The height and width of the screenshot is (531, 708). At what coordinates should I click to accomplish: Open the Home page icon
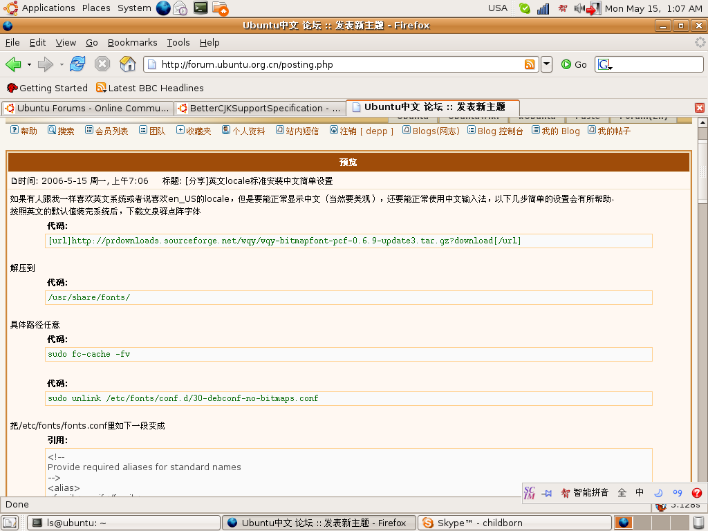[x=128, y=64]
